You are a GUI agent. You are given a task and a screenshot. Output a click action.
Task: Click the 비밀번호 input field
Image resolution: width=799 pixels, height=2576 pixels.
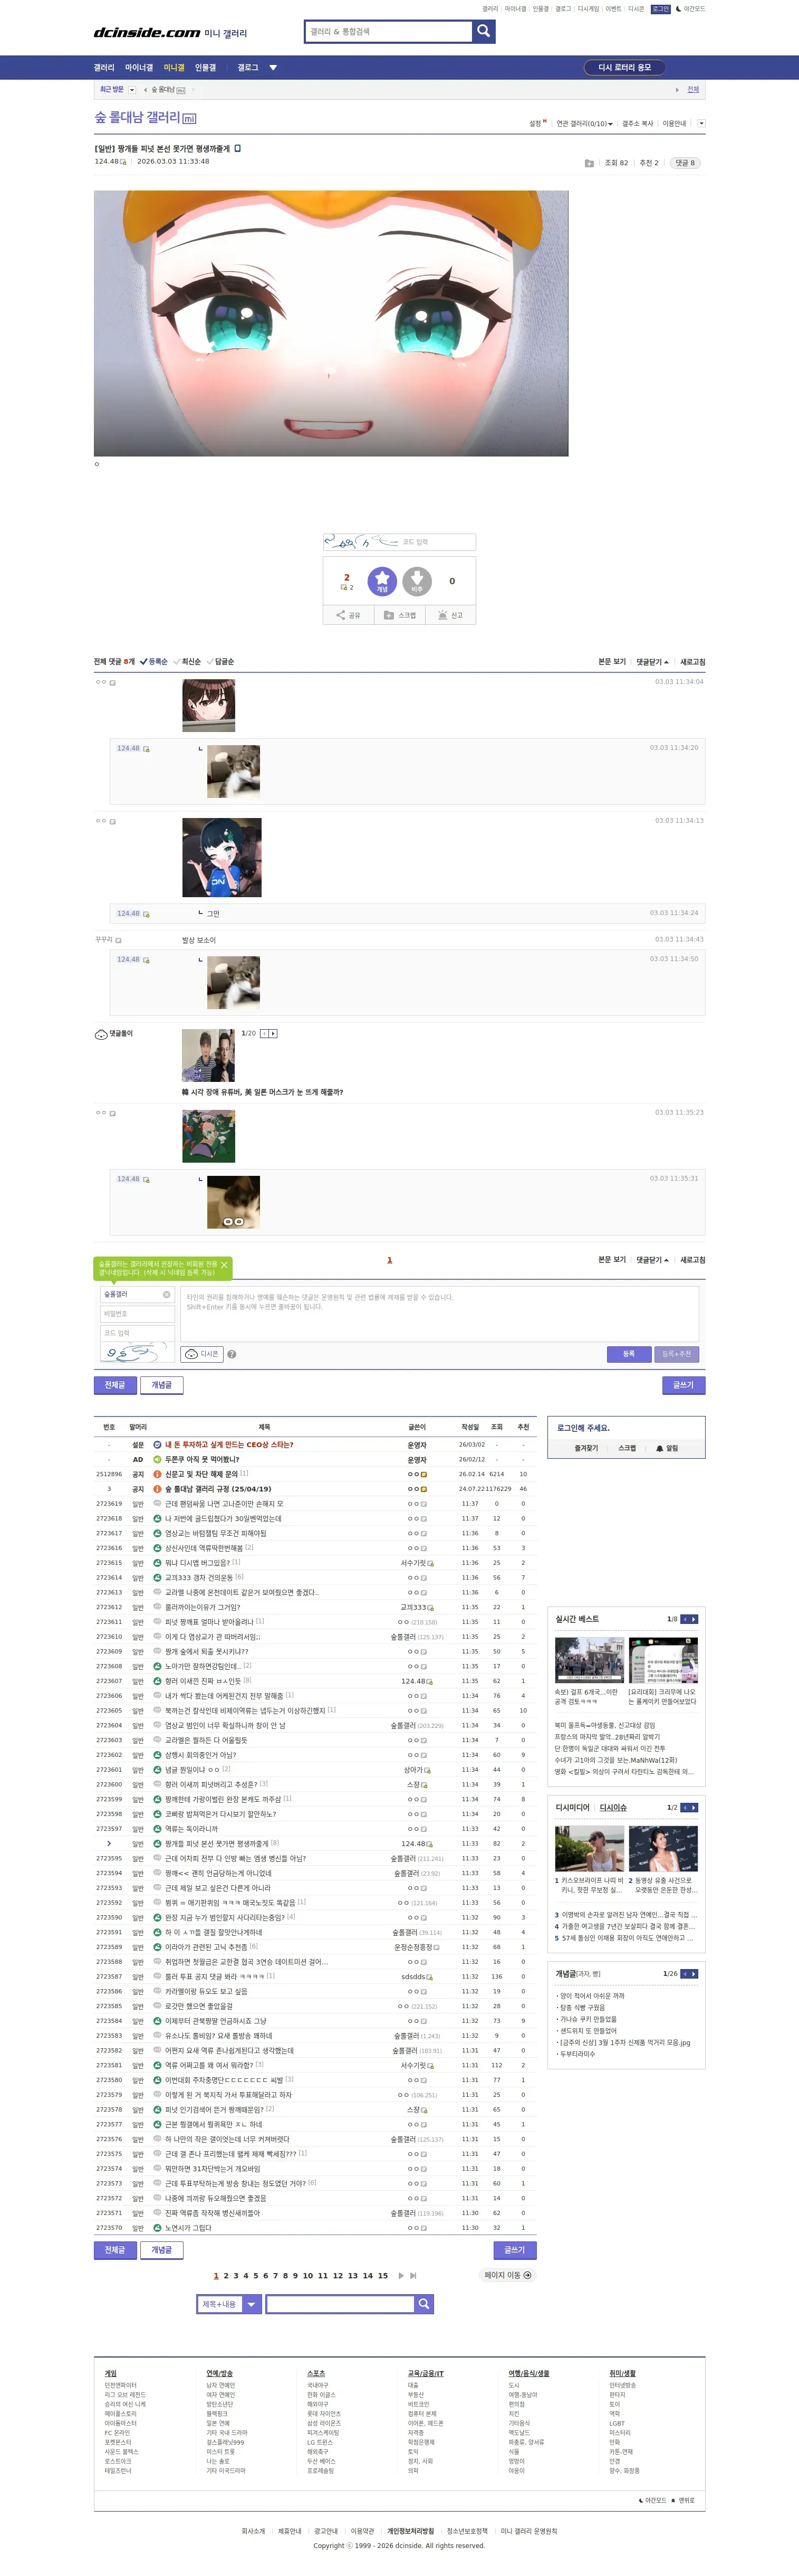(x=137, y=1314)
